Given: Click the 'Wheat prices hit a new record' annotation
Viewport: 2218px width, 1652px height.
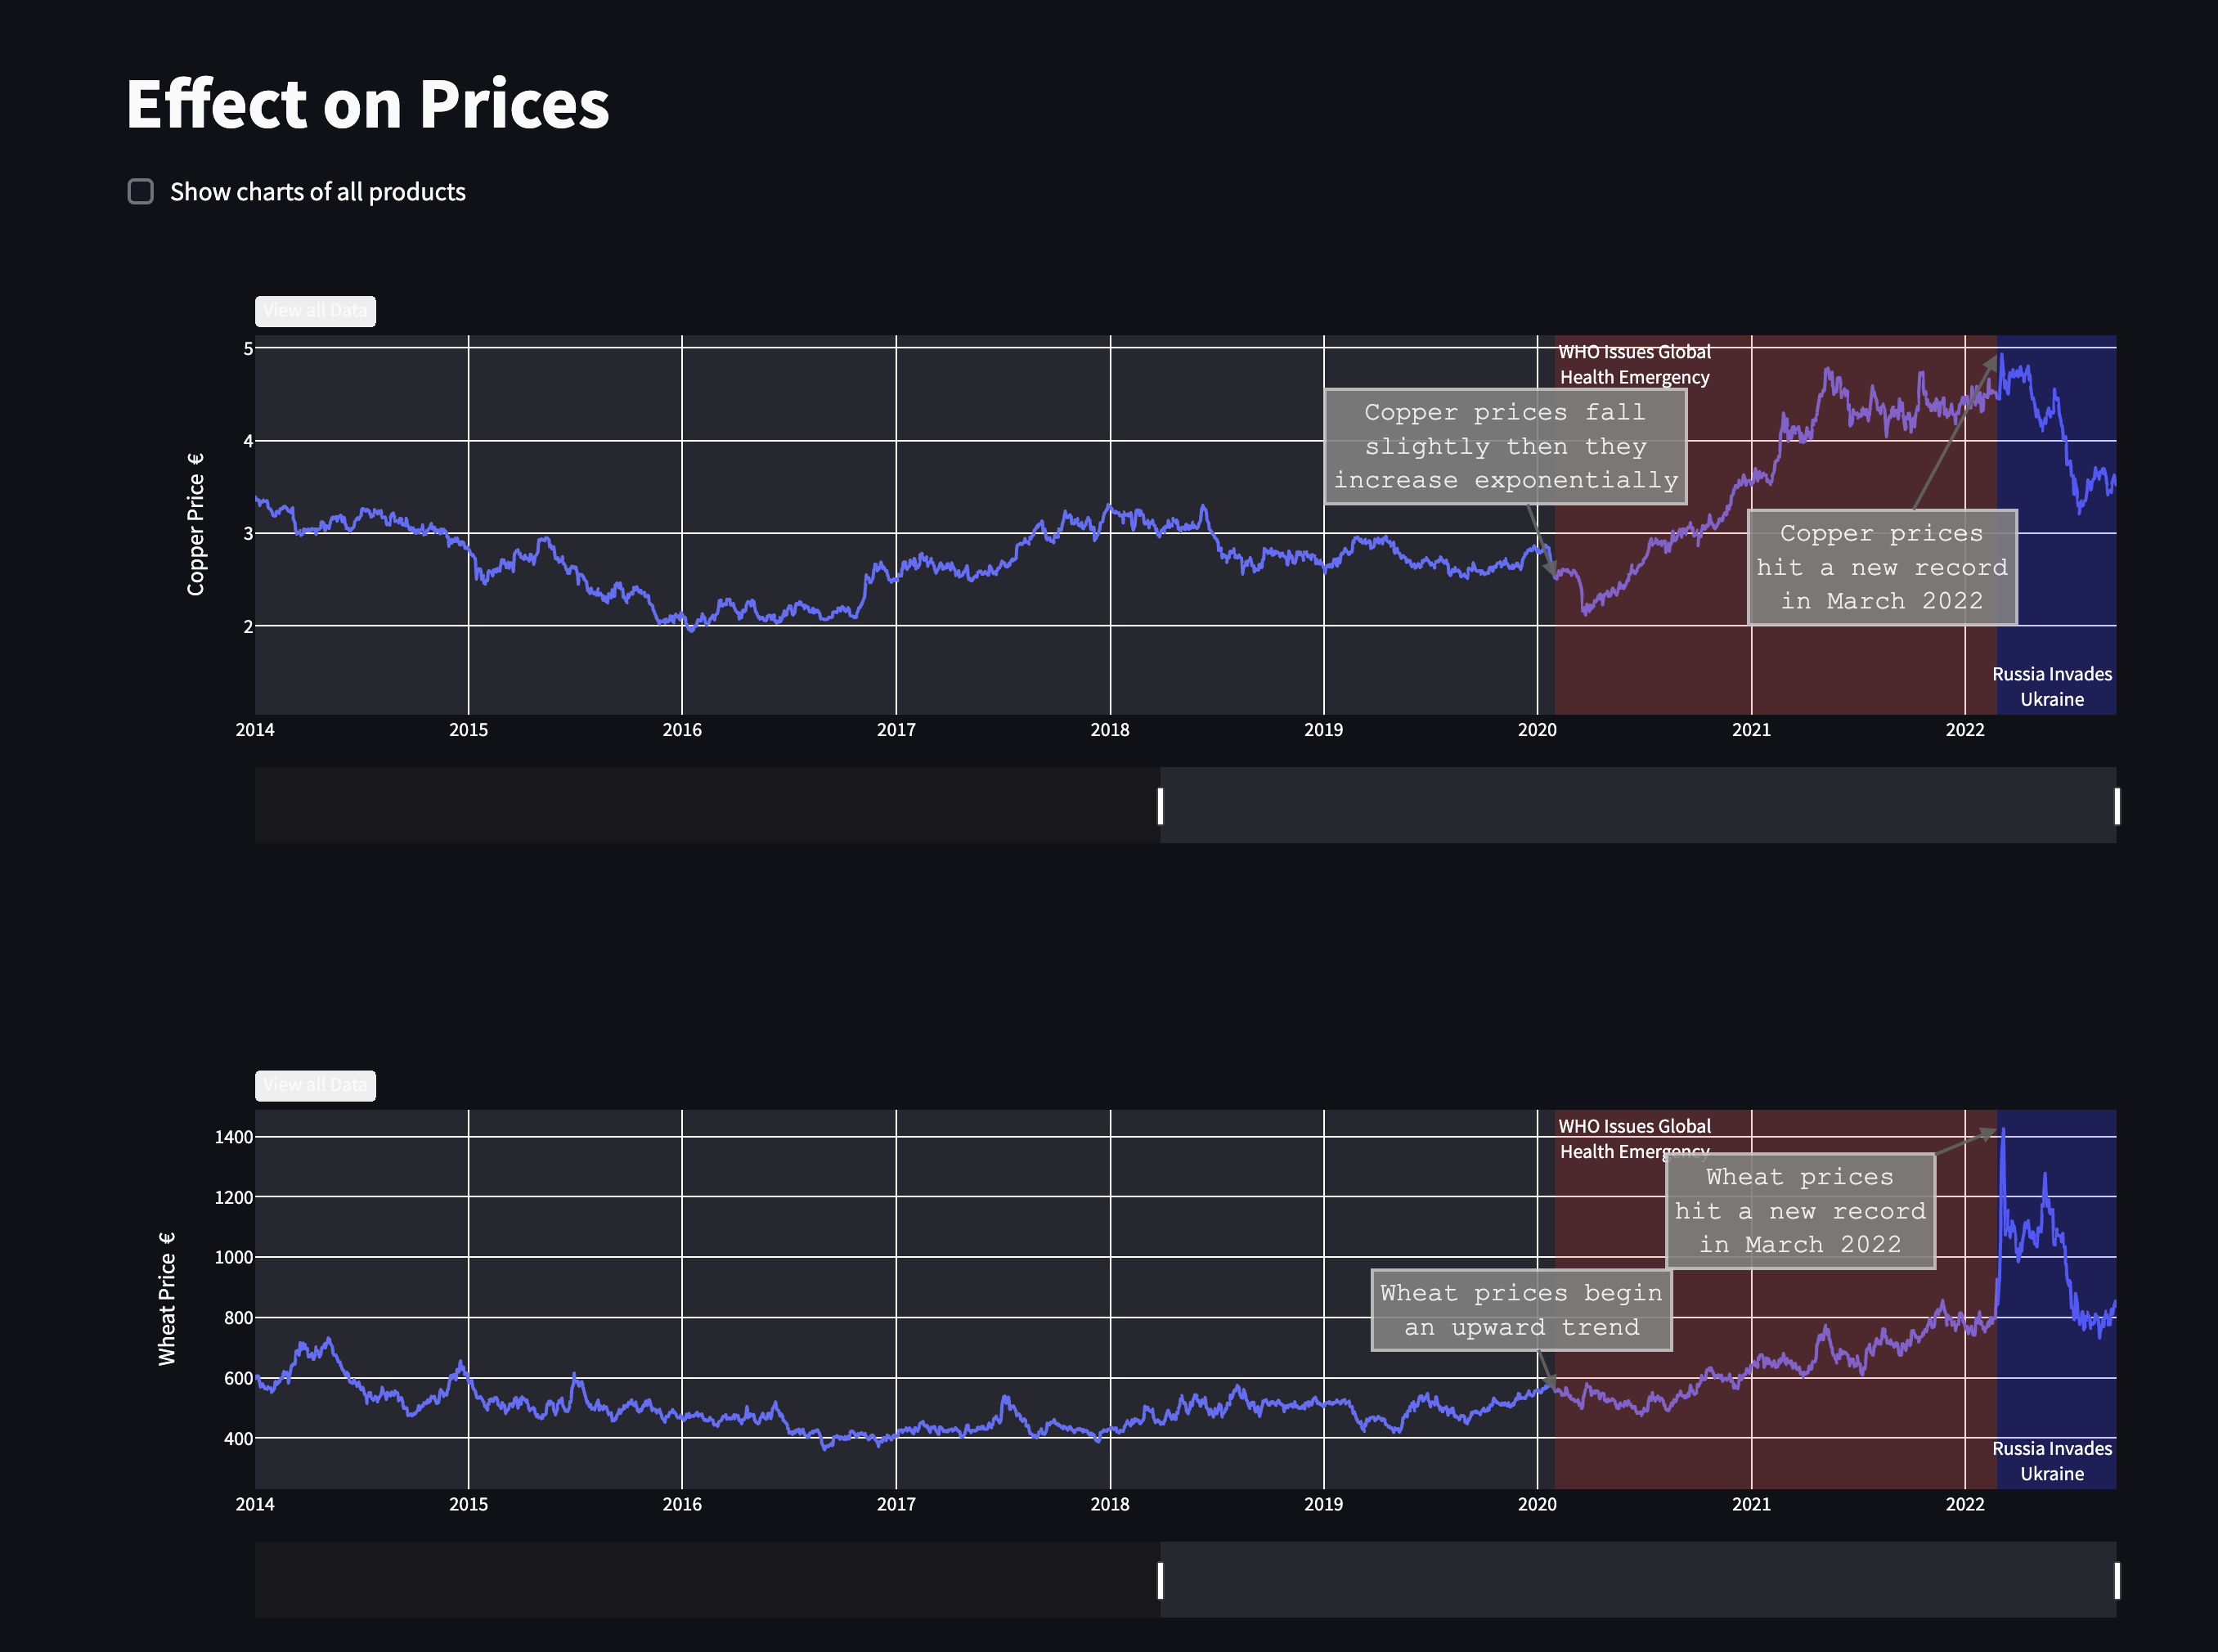Looking at the screenshot, I should pos(1800,1211).
